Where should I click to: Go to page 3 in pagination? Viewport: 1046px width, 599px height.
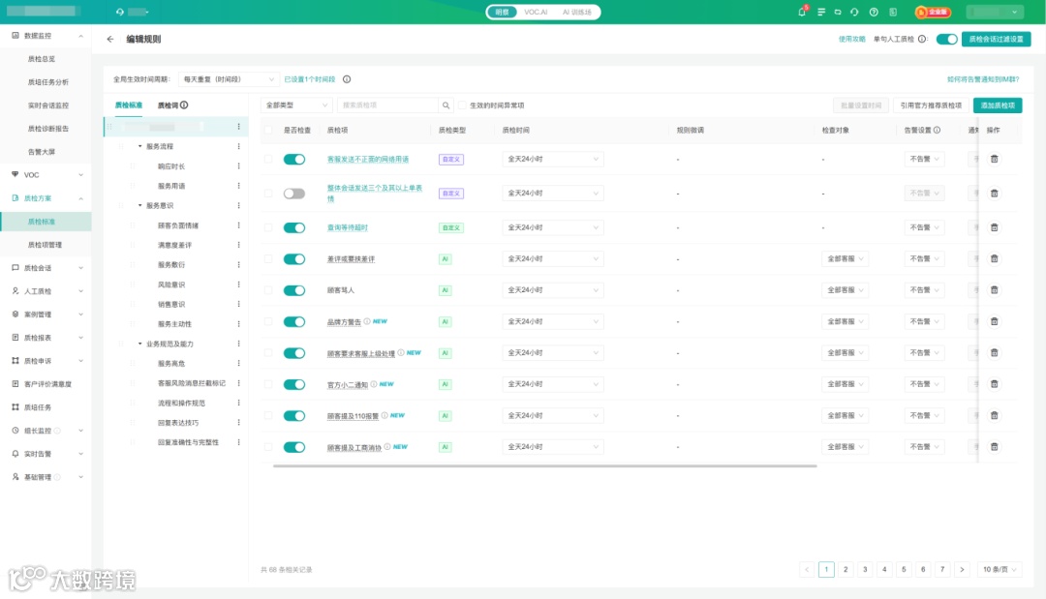pyautogui.click(x=865, y=570)
